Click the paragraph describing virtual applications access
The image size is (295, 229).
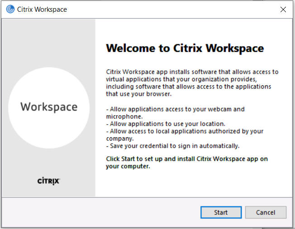point(192,83)
